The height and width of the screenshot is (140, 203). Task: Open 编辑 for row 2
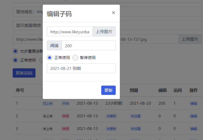[193, 116]
